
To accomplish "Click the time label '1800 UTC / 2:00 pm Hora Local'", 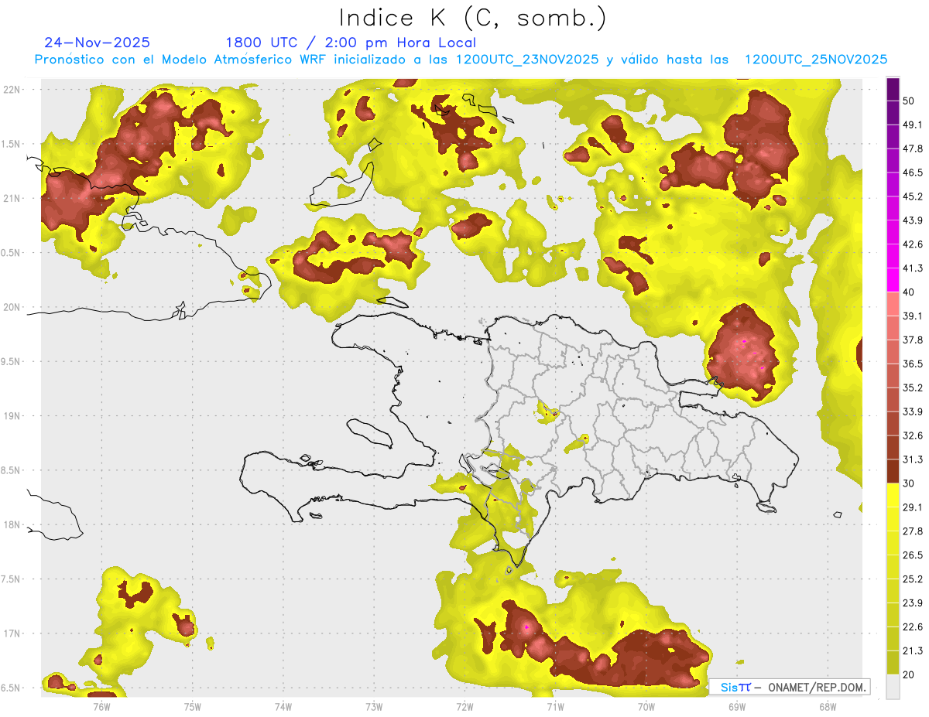I will tap(351, 43).
